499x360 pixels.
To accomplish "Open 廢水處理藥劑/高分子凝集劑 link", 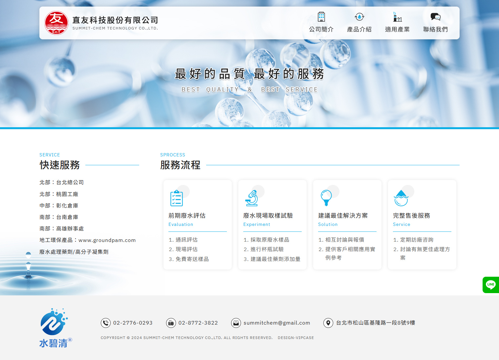I will pyautogui.click(x=74, y=252).
